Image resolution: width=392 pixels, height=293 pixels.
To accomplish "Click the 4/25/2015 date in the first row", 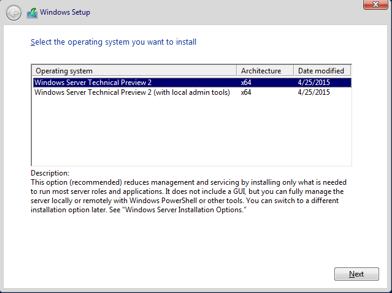I will coord(313,83).
